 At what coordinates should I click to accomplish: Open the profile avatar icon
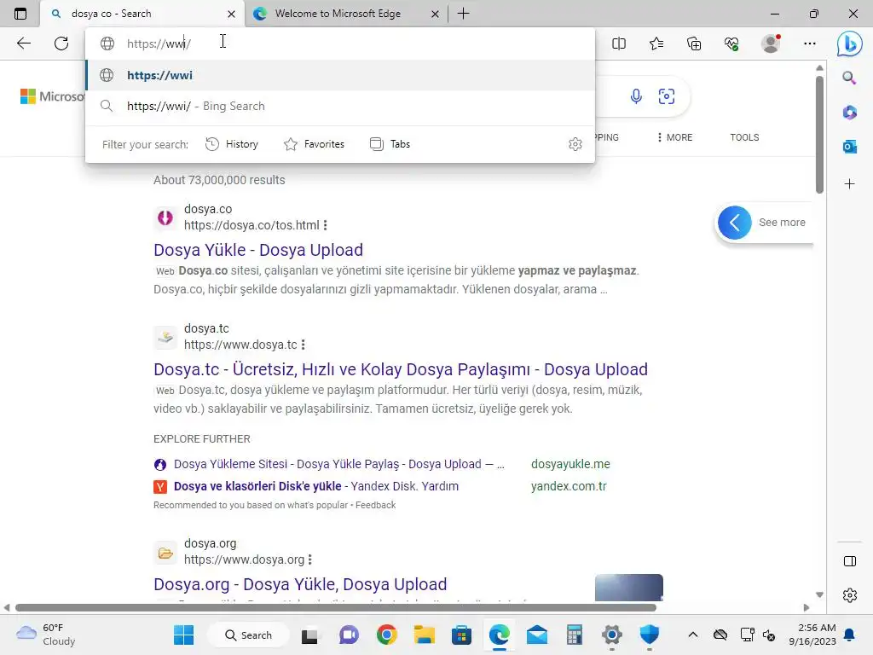[771, 43]
